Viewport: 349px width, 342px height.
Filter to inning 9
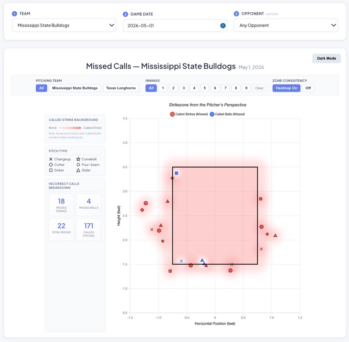(x=246, y=88)
